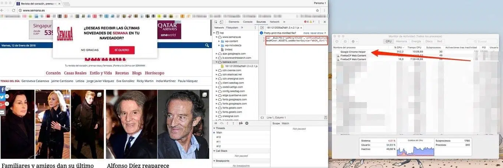Collapse the Threads section
This screenshot has height=168, width=503.
(x=214, y=128)
